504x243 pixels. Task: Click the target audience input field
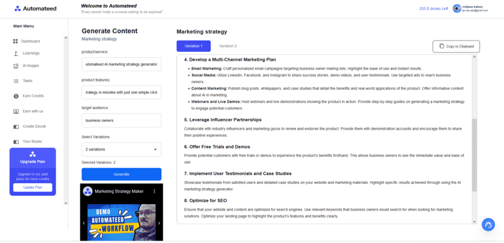(122, 121)
